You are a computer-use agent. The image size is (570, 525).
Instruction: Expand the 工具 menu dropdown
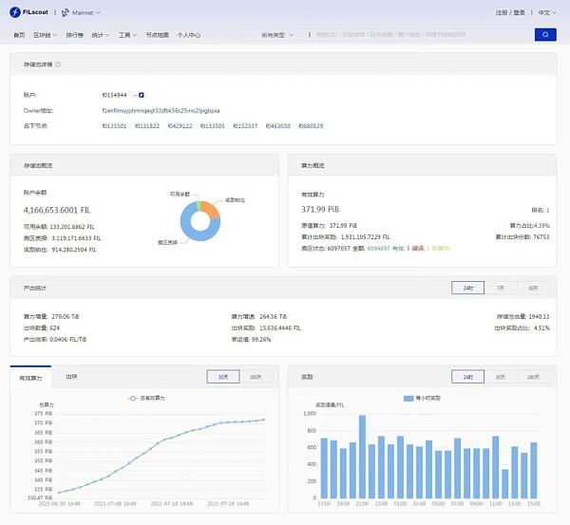127,35
